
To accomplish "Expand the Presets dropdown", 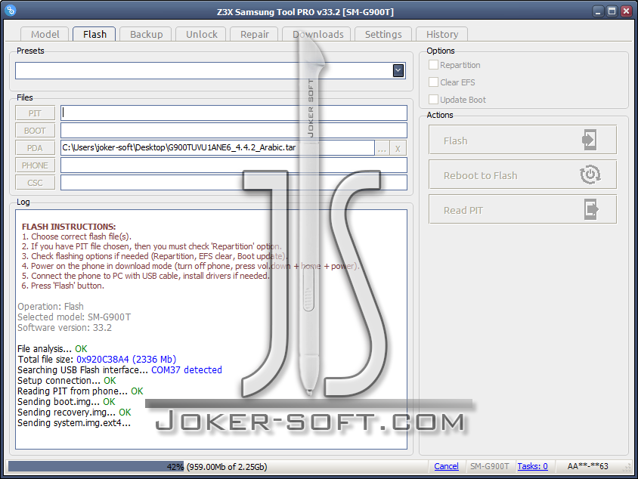I will [398, 71].
